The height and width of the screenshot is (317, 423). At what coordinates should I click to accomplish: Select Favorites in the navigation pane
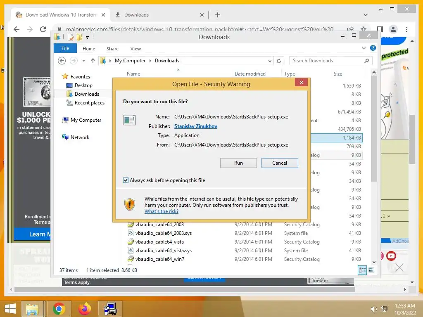(x=80, y=76)
